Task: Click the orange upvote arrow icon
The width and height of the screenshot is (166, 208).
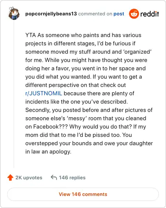Action: (x=10, y=178)
